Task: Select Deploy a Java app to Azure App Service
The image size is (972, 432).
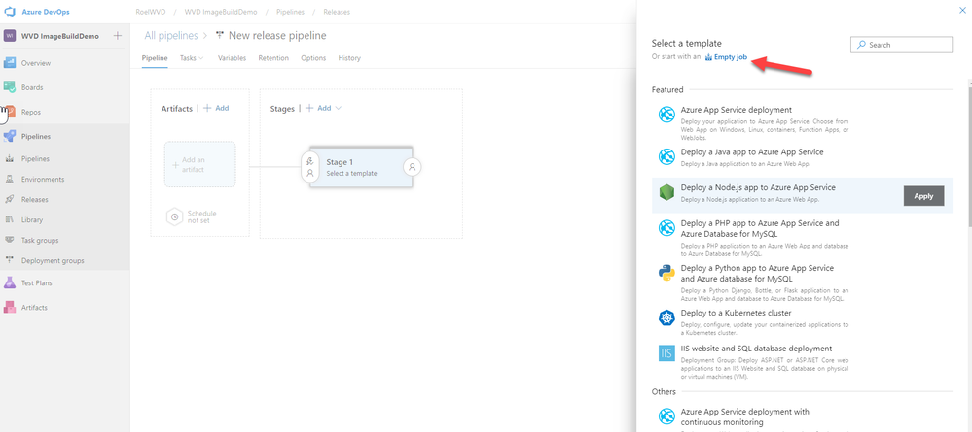Action: coord(752,151)
